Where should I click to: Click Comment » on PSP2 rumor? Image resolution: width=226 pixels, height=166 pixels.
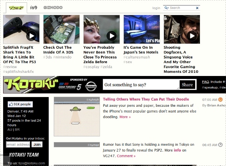click(x=126, y=156)
